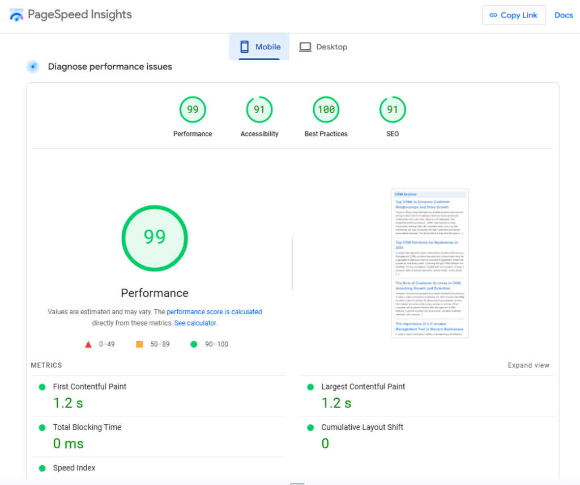
Task: Switch to the Mobile tab
Action: (259, 47)
